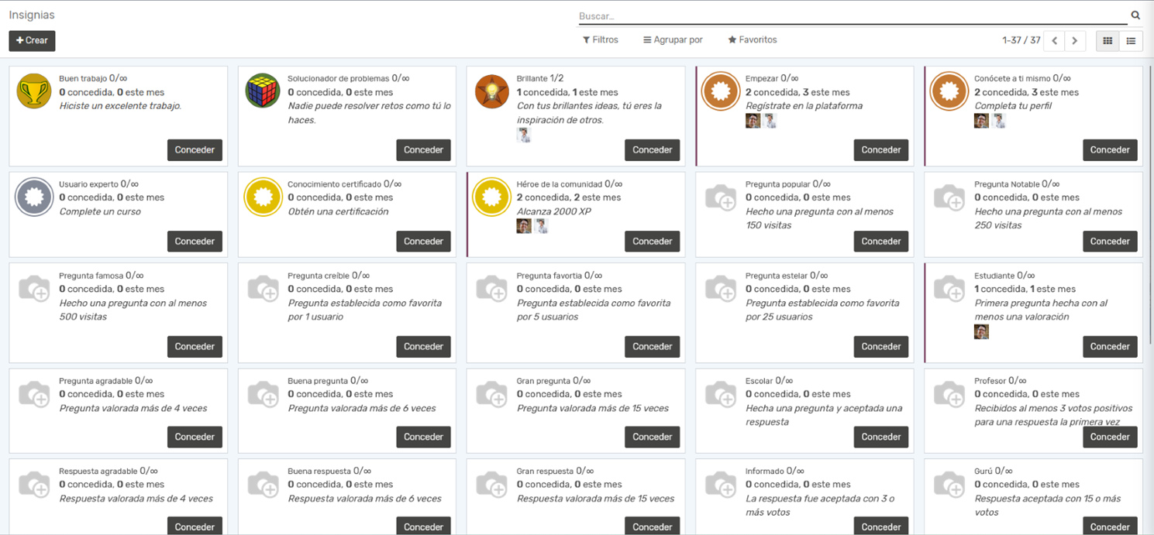Focus the Buscar search field
The height and width of the screenshot is (535, 1154).
click(851, 15)
